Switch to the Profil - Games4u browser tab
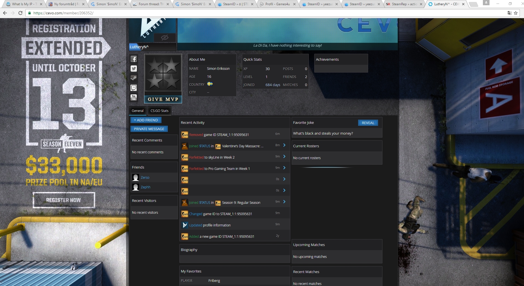Viewport: 524px width, 286px height. coord(277,4)
